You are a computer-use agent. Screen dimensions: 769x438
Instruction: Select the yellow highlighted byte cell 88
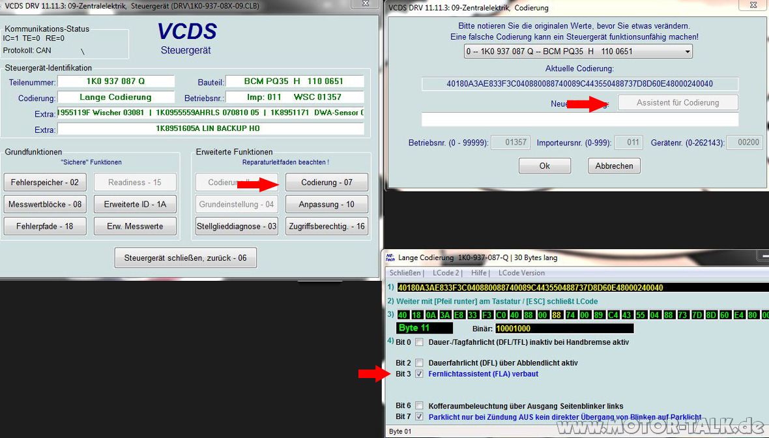(557, 315)
